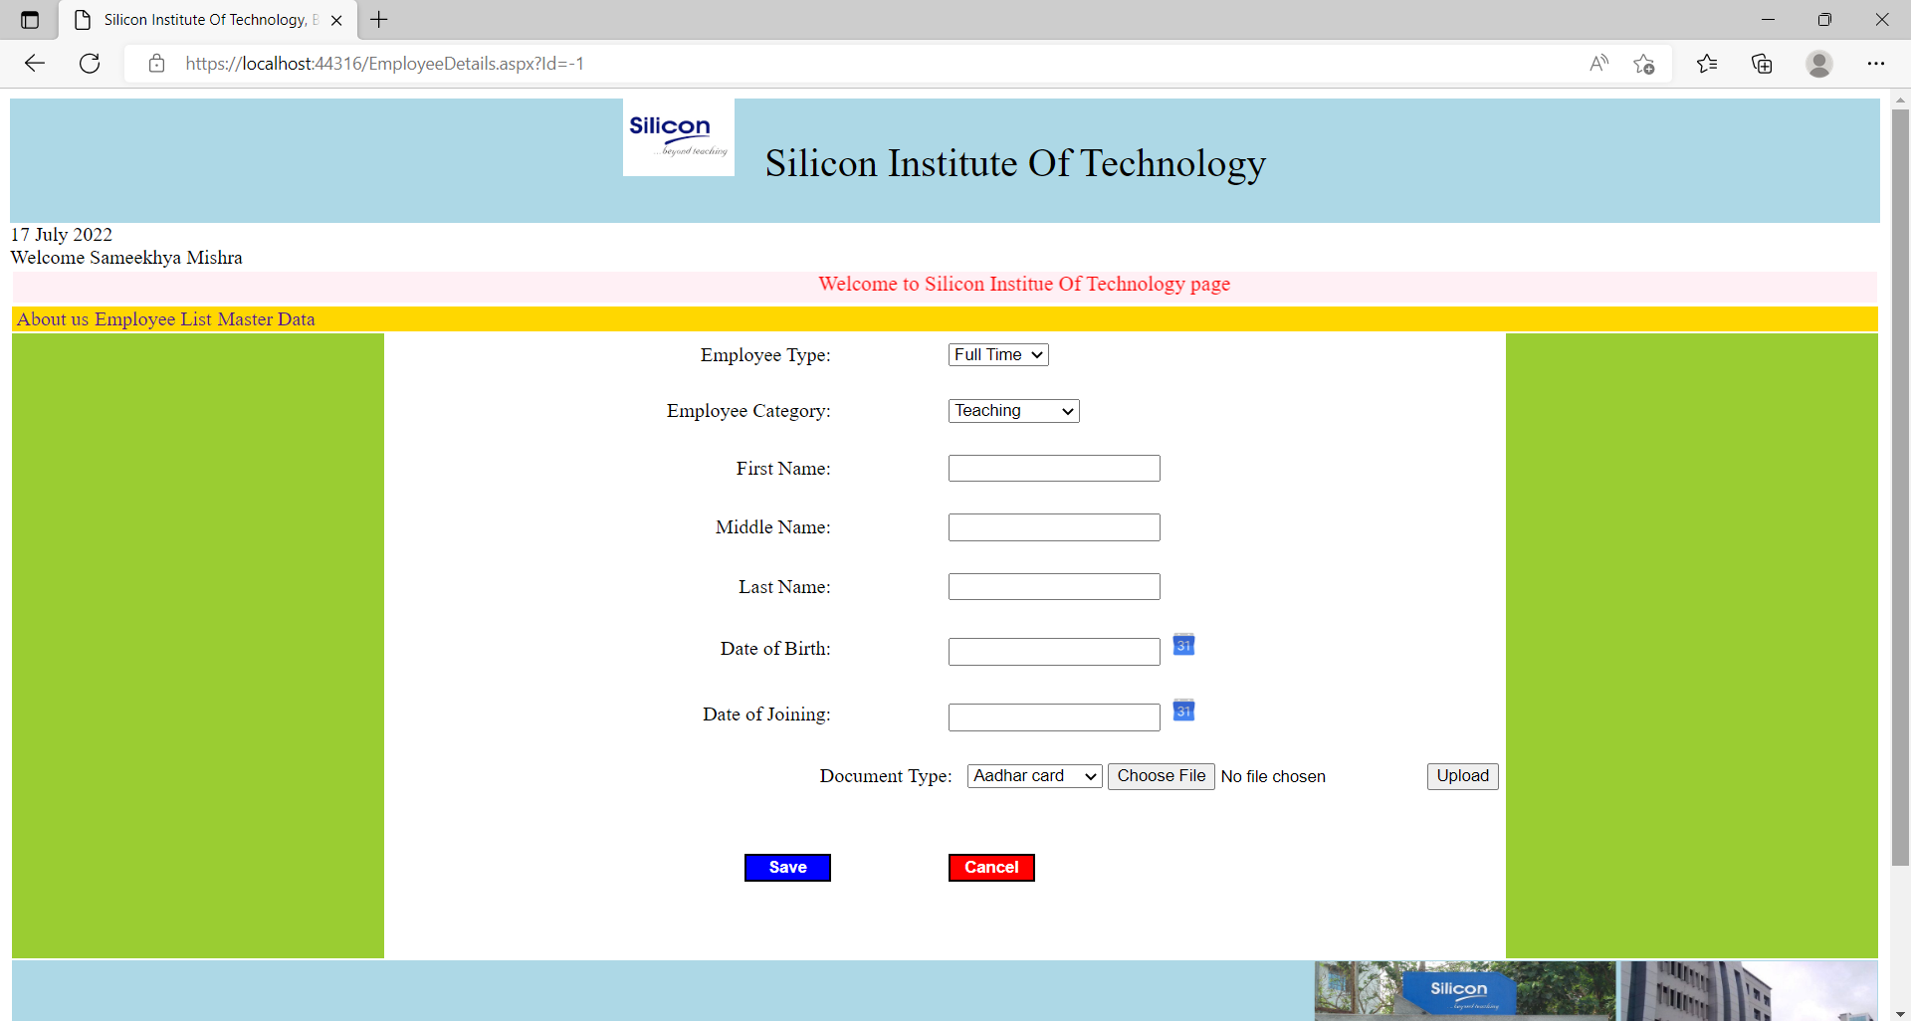Image resolution: width=1911 pixels, height=1021 pixels.
Task: Click the browser back arrow
Action: pyautogui.click(x=35, y=64)
